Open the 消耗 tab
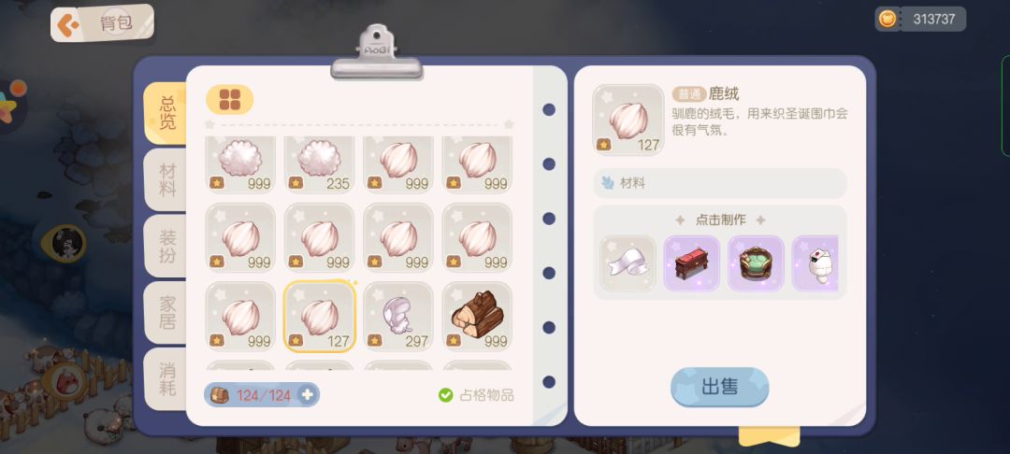Image resolution: width=1010 pixels, height=454 pixels. [166, 379]
